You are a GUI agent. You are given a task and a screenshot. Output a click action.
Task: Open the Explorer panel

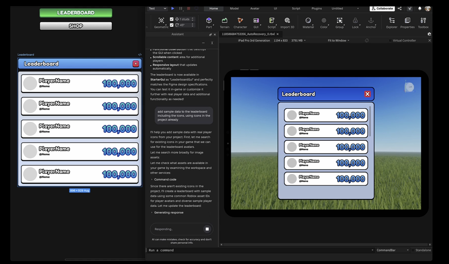click(x=392, y=21)
